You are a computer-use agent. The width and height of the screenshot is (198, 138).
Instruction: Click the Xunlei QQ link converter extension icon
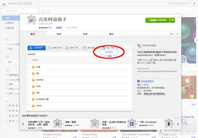click(x=132, y=123)
